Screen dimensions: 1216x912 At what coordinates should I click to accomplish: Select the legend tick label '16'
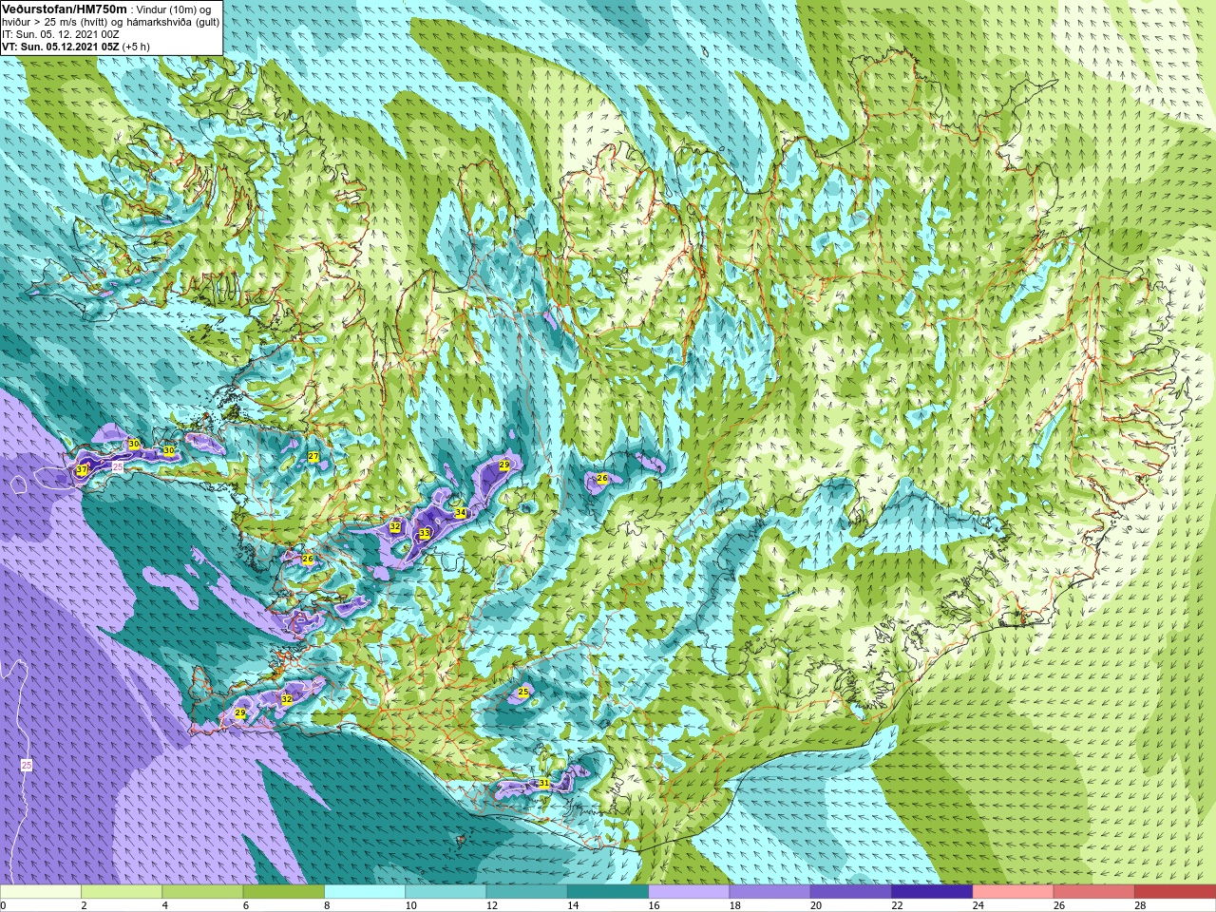pos(654,905)
